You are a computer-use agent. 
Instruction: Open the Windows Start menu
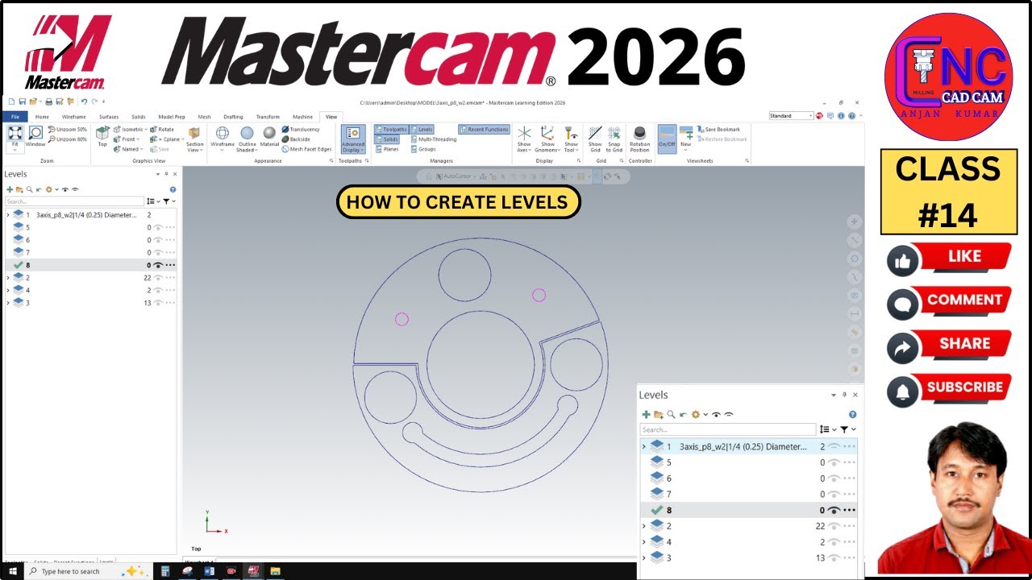coord(12,571)
